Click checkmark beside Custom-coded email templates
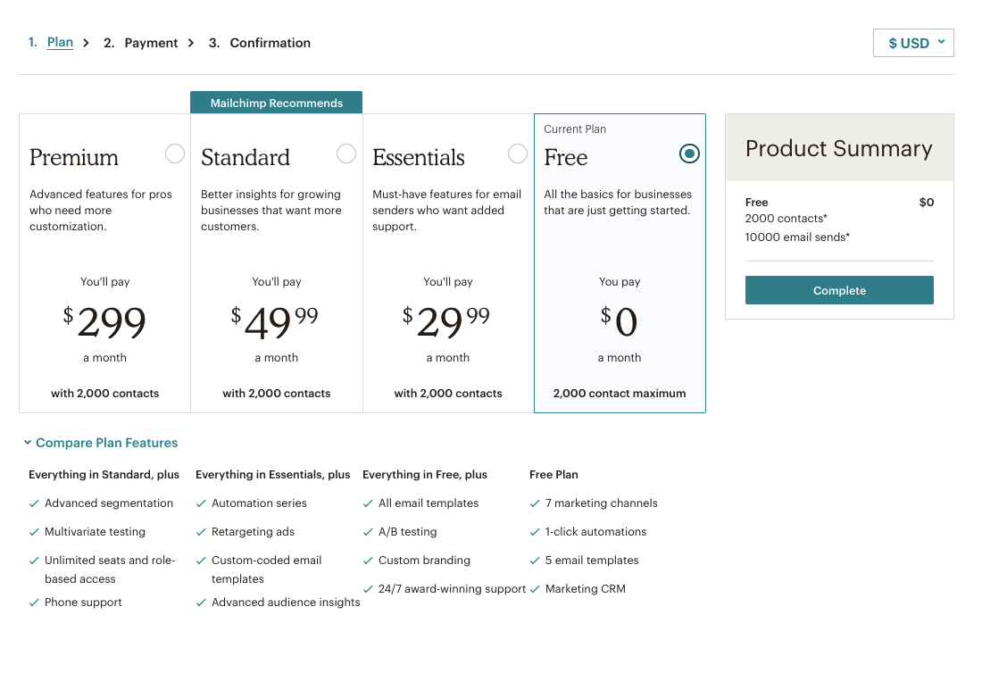This screenshot has width=982, height=690. [x=201, y=561]
